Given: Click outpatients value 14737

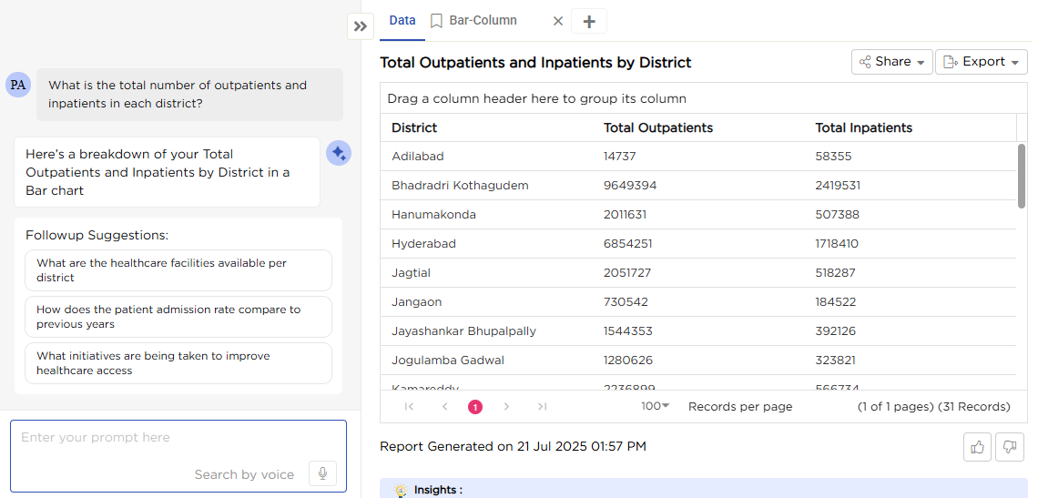Looking at the screenshot, I should click(620, 157).
